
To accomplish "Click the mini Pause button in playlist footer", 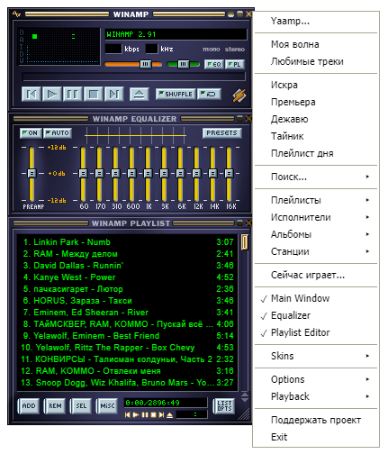I will tap(145, 414).
